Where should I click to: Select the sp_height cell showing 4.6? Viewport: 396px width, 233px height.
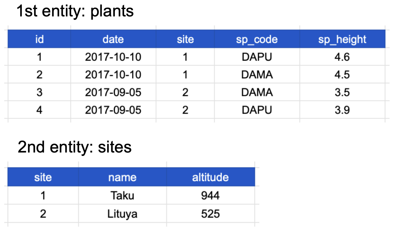coord(342,57)
